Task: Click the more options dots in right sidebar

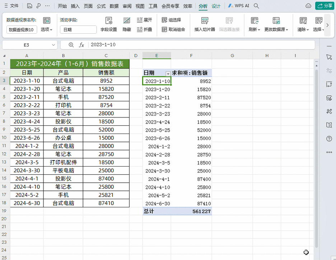Action: tap(329, 152)
